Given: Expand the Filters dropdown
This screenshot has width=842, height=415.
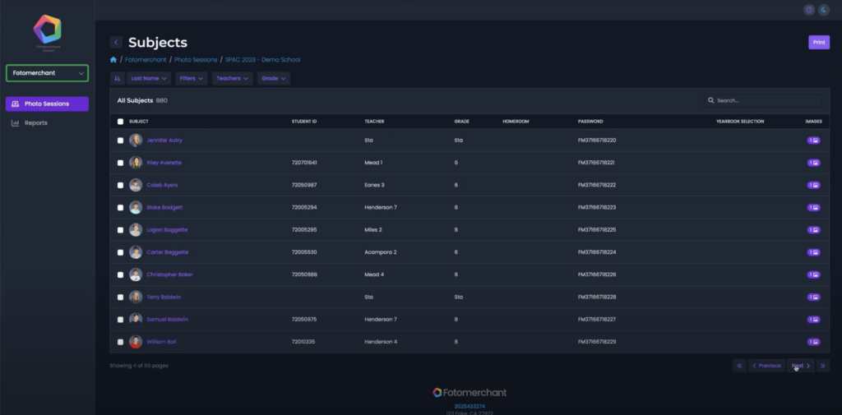Looking at the screenshot, I should [191, 78].
